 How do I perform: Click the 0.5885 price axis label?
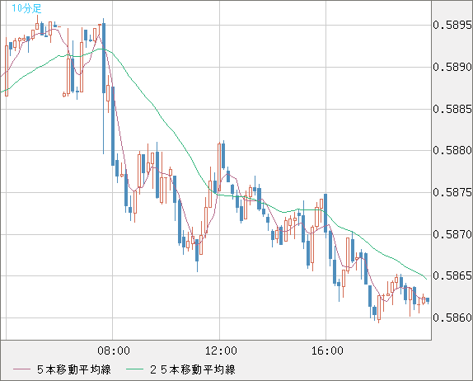point(452,109)
